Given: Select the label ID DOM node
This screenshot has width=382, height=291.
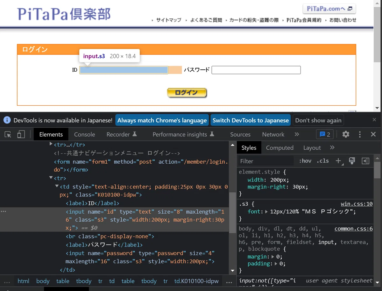Looking at the screenshot, I should point(92,203).
